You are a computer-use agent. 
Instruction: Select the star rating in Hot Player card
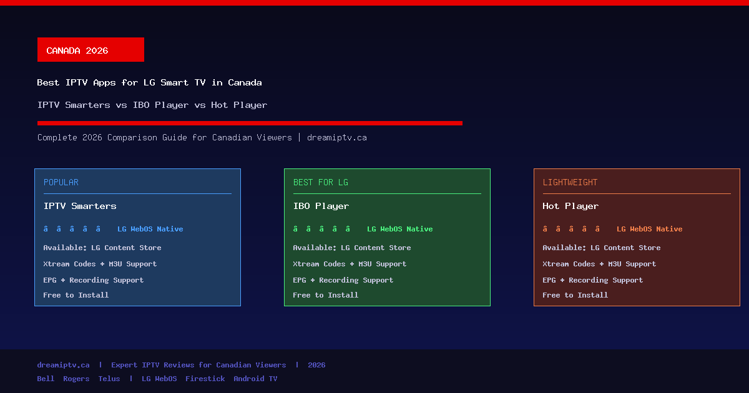pos(571,229)
